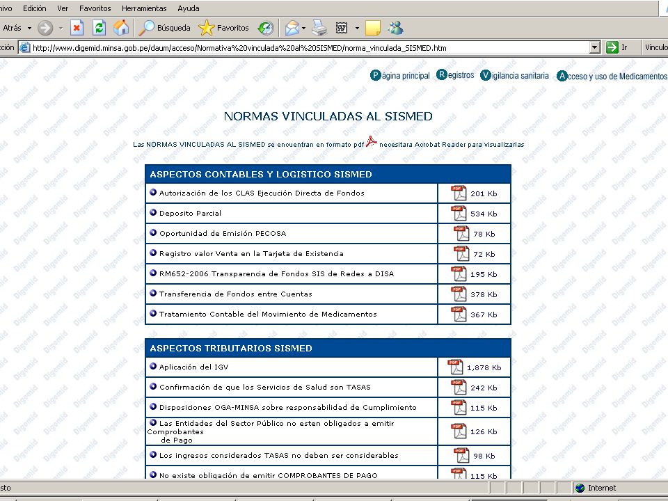The image size is (668, 501).
Task: Open the Favoritos menu in menu bar
Action: pos(95,8)
